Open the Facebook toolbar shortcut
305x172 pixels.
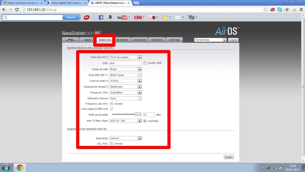click(x=101, y=18)
